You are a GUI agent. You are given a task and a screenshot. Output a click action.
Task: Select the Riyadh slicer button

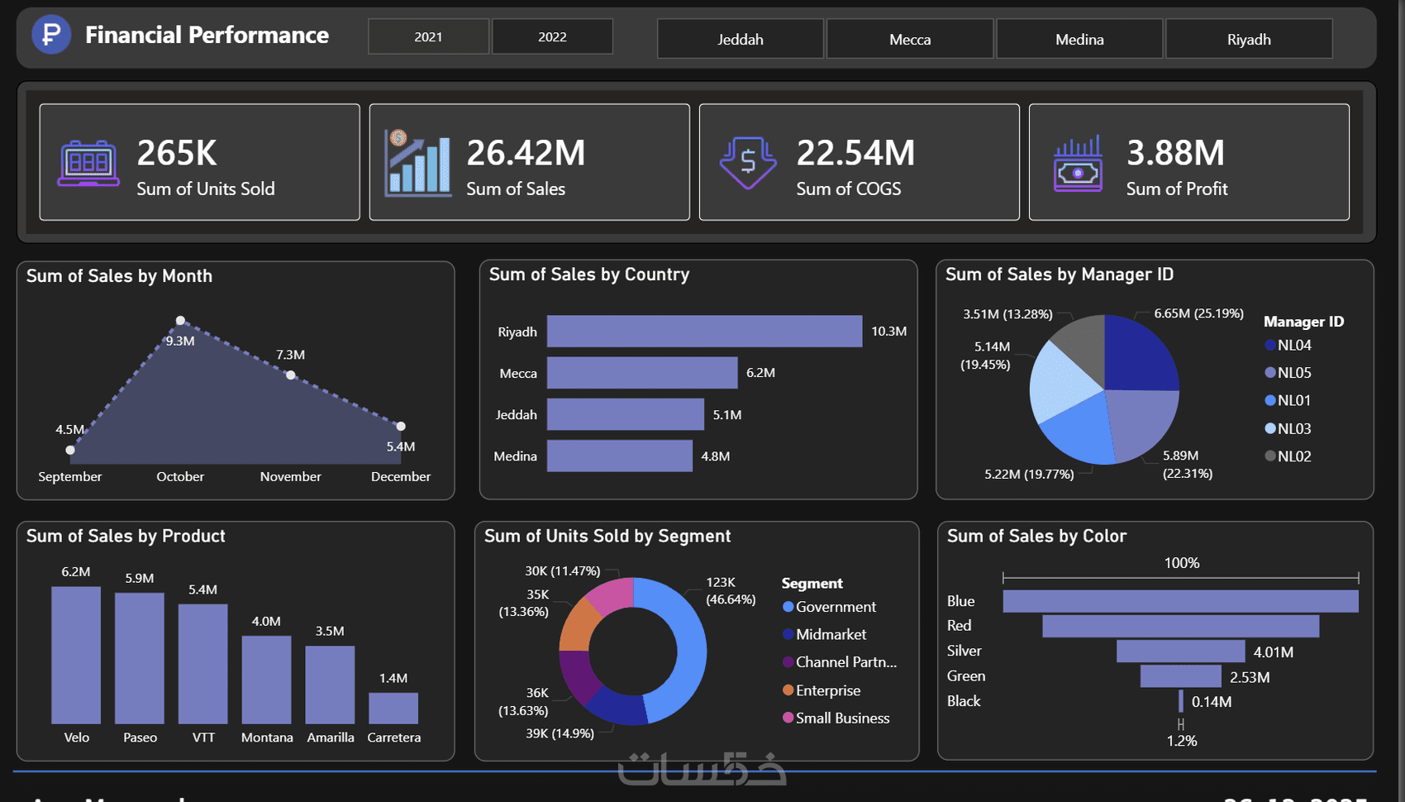pos(1249,39)
